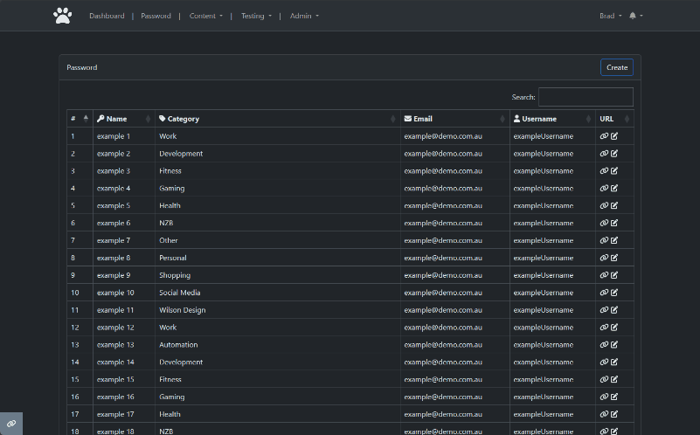Click the link icon in bottom-left corner
This screenshot has height=435, width=700.
click(x=11, y=424)
